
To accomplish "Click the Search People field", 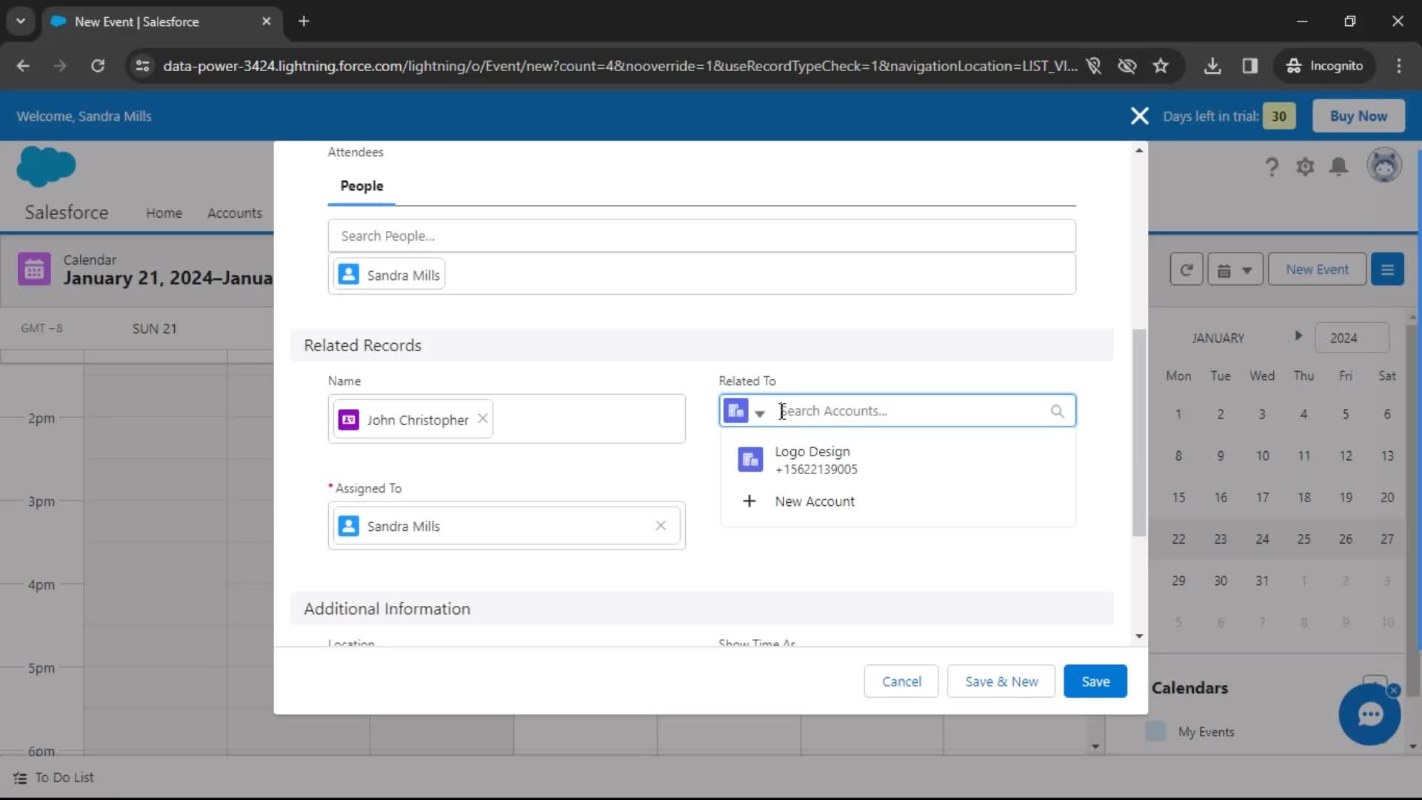I will pos(701,236).
